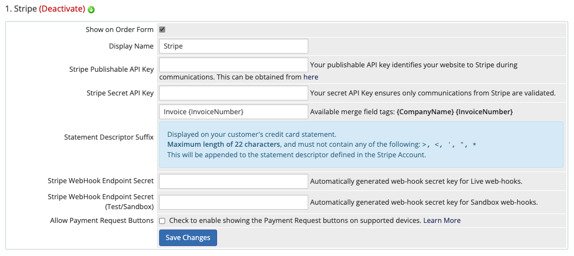Image resolution: width=574 pixels, height=256 pixels.
Task: Click the Statement Descriptor Suffix input field
Action: coord(234,112)
